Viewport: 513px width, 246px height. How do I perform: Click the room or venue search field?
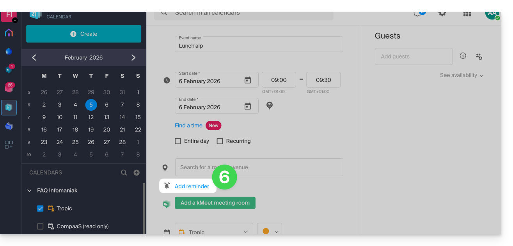(259, 167)
